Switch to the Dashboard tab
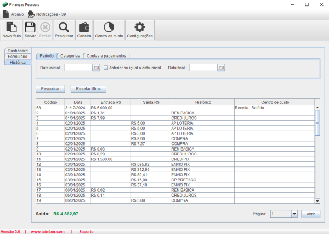 (18, 51)
